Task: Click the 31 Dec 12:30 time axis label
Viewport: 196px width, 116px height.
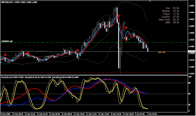Action: [x=91, y=114]
